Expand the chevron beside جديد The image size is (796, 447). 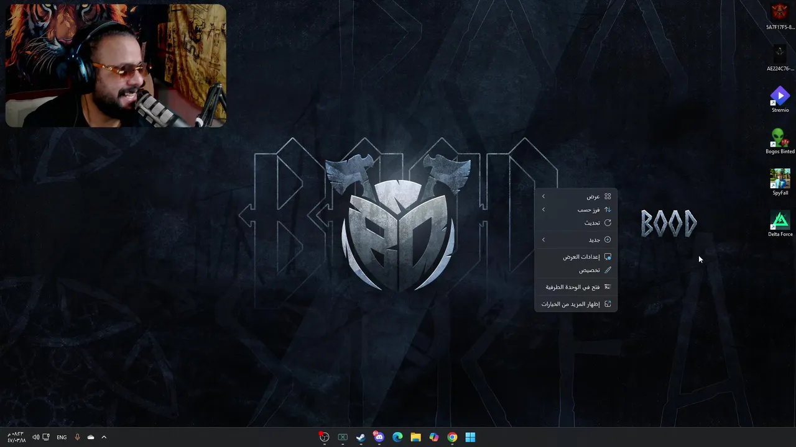point(544,240)
